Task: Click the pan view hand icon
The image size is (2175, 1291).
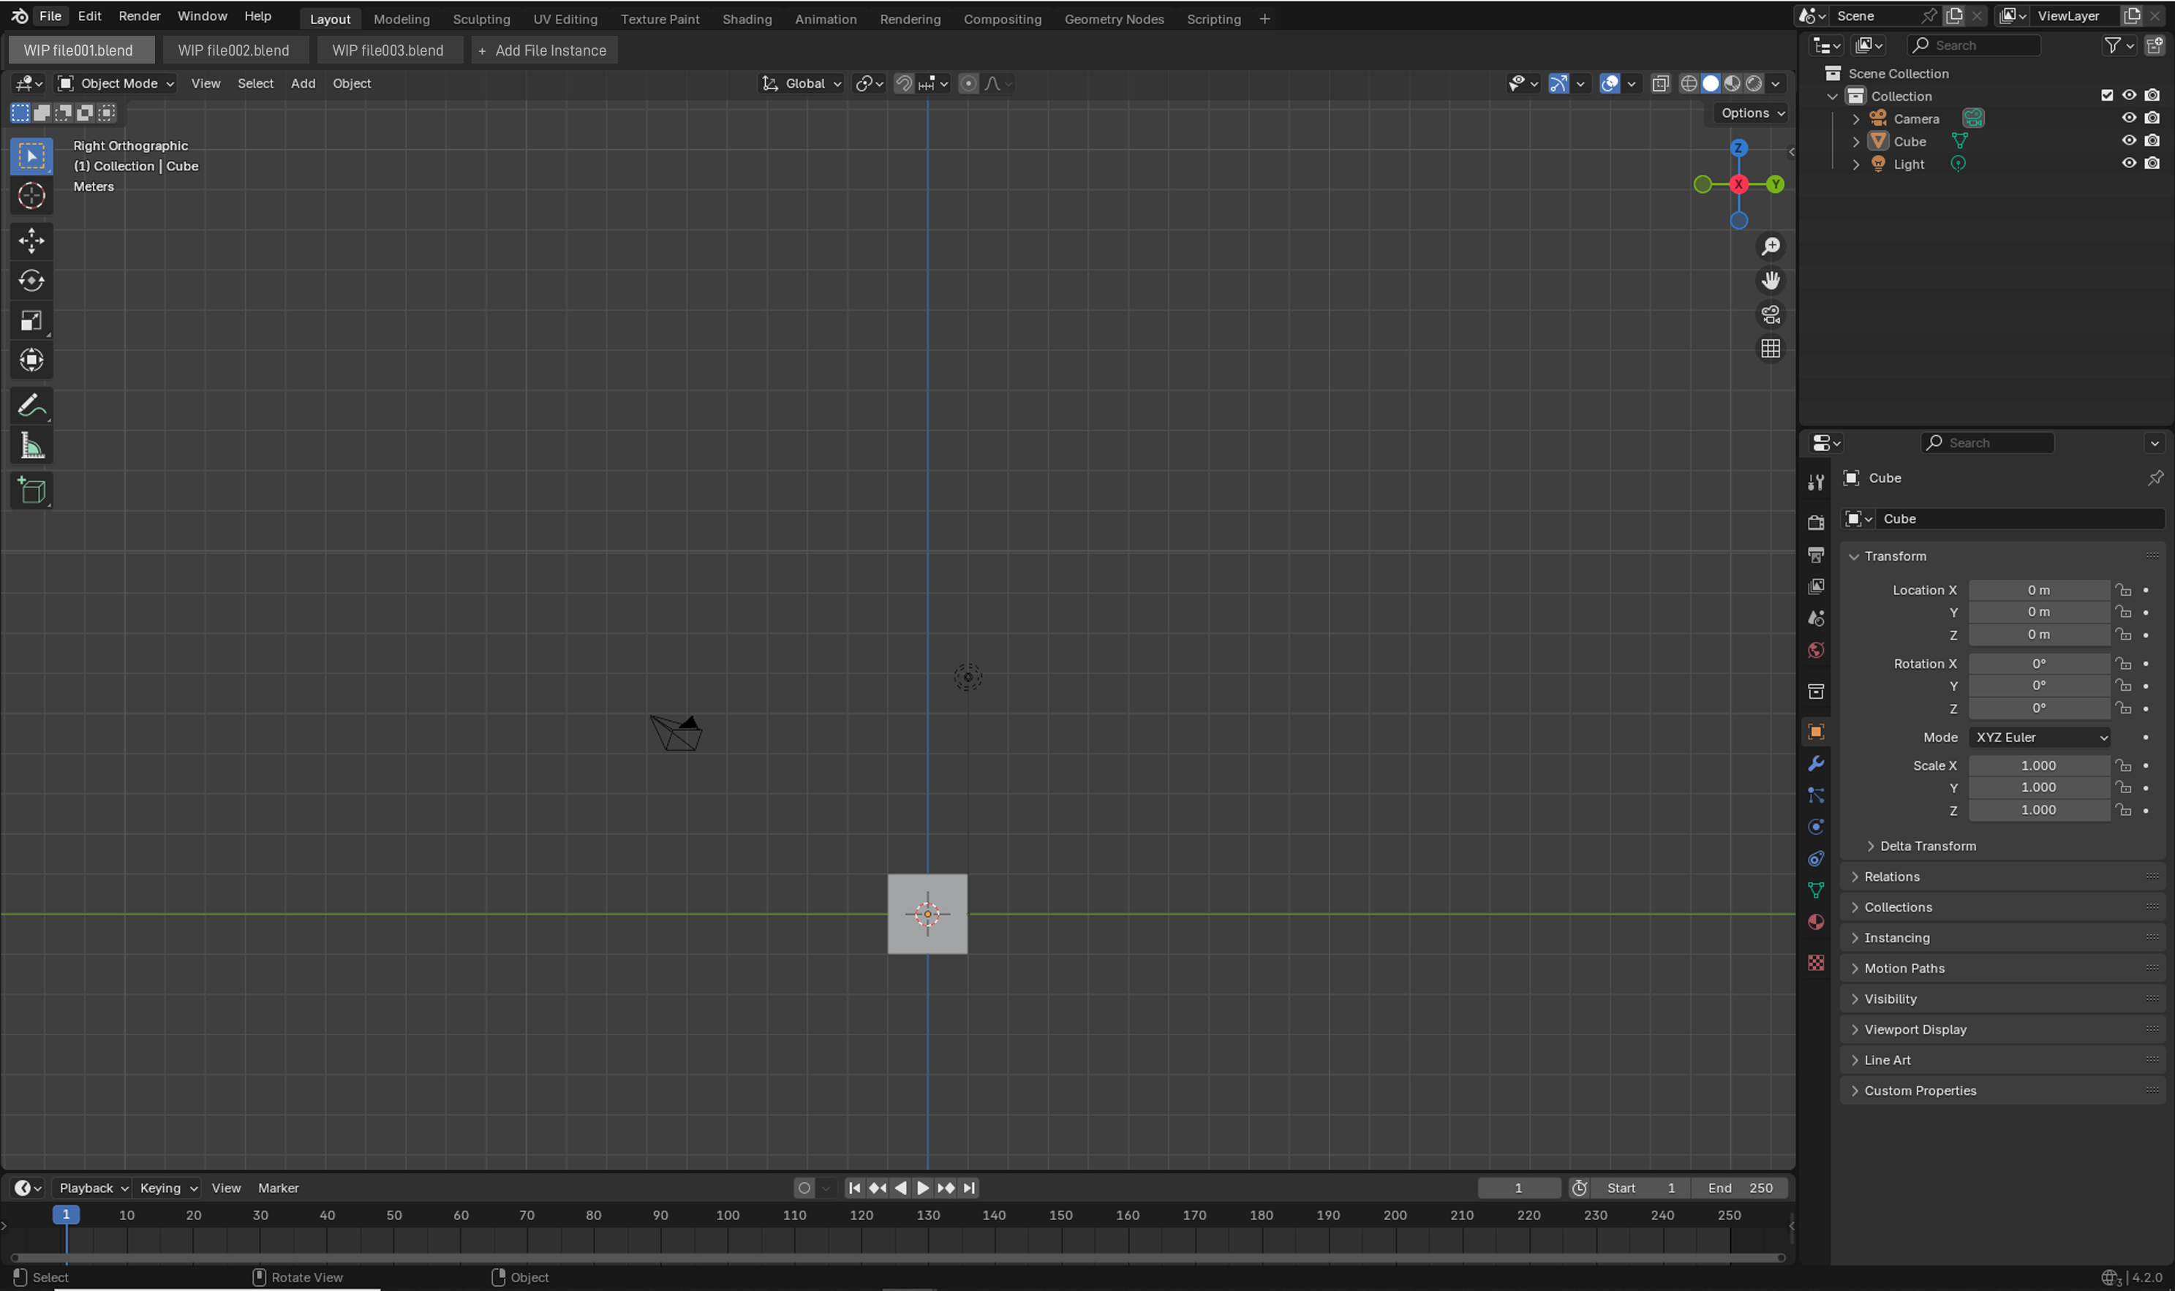Action: (x=1771, y=280)
